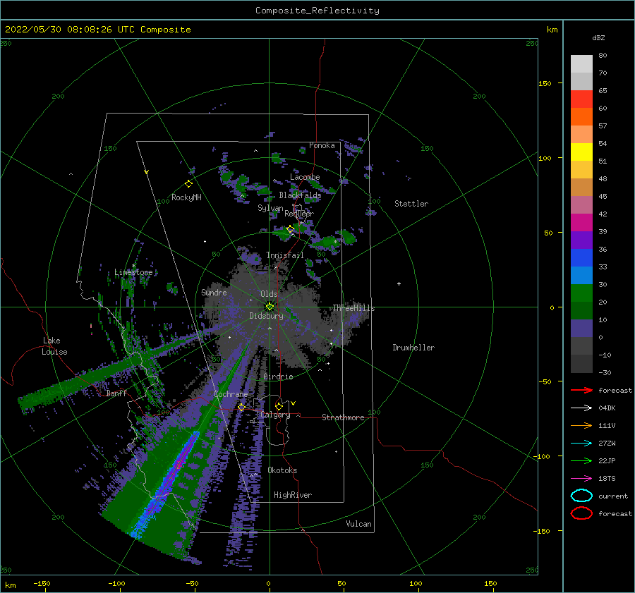Image resolution: width=635 pixels, height=593 pixels.
Task: Click the radar site marker at map center
Action: pyautogui.click(x=270, y=307)
